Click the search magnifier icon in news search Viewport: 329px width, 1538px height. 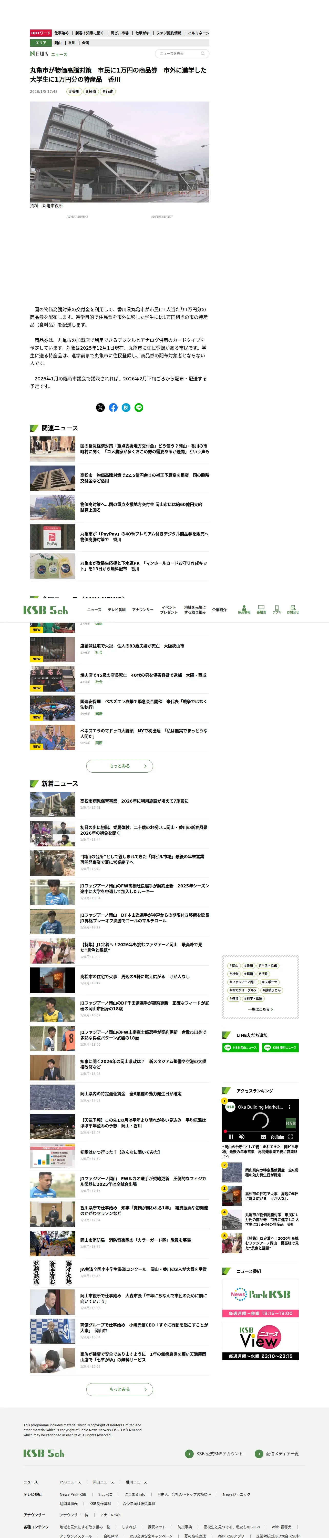202,54
